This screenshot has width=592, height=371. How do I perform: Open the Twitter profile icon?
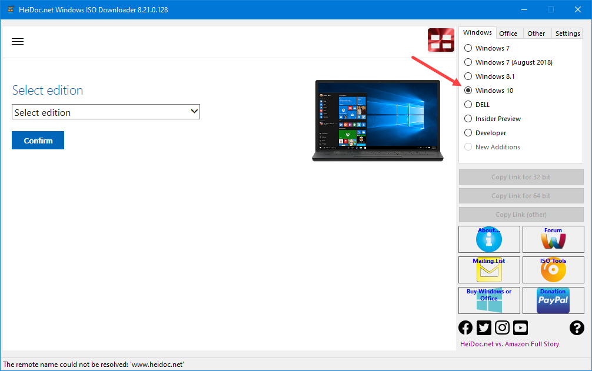tap(483, 327)
